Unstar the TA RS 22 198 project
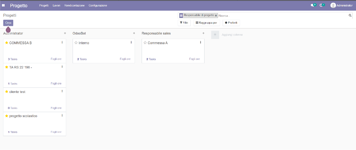 [7, 67]
